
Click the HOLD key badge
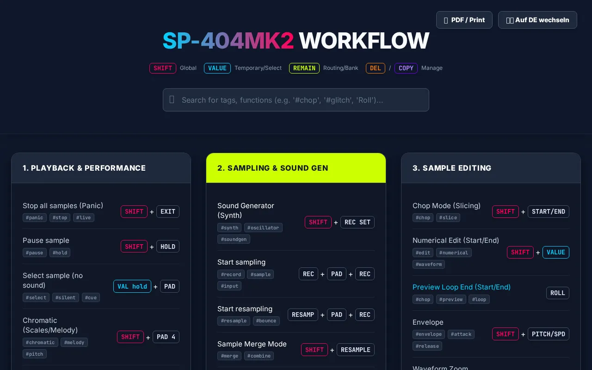point(168,247)
